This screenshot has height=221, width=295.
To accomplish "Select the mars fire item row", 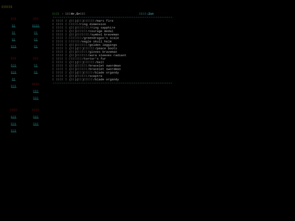I will [x=83, y=21].
